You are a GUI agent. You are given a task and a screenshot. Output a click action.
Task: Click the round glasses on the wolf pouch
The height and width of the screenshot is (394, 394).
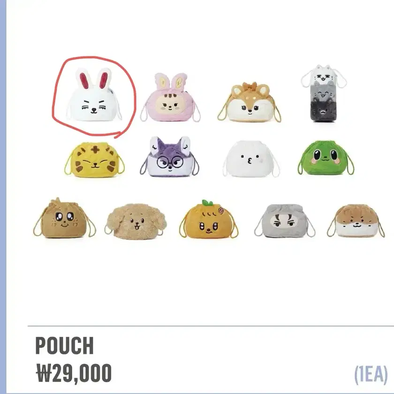tap(170, 163)
